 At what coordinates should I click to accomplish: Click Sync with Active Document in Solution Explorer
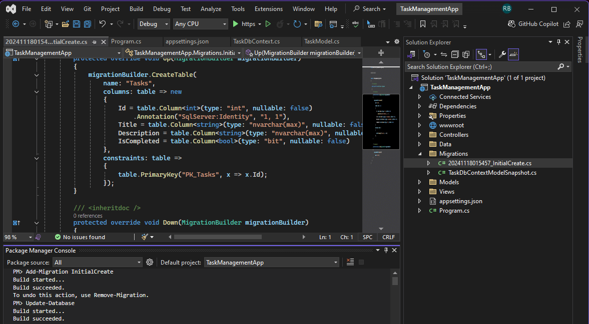click(443, 54)
